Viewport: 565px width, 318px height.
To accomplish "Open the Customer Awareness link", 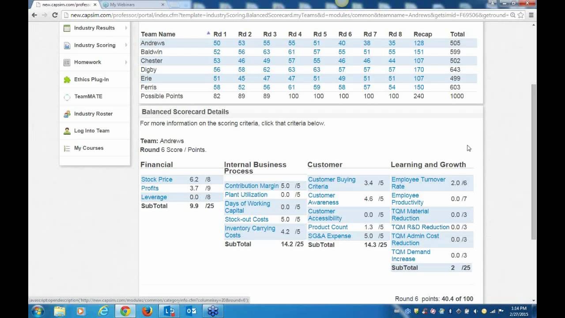I will [x=323, y=199].
